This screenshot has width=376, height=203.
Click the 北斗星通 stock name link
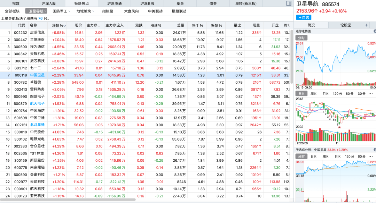[37, 125]
